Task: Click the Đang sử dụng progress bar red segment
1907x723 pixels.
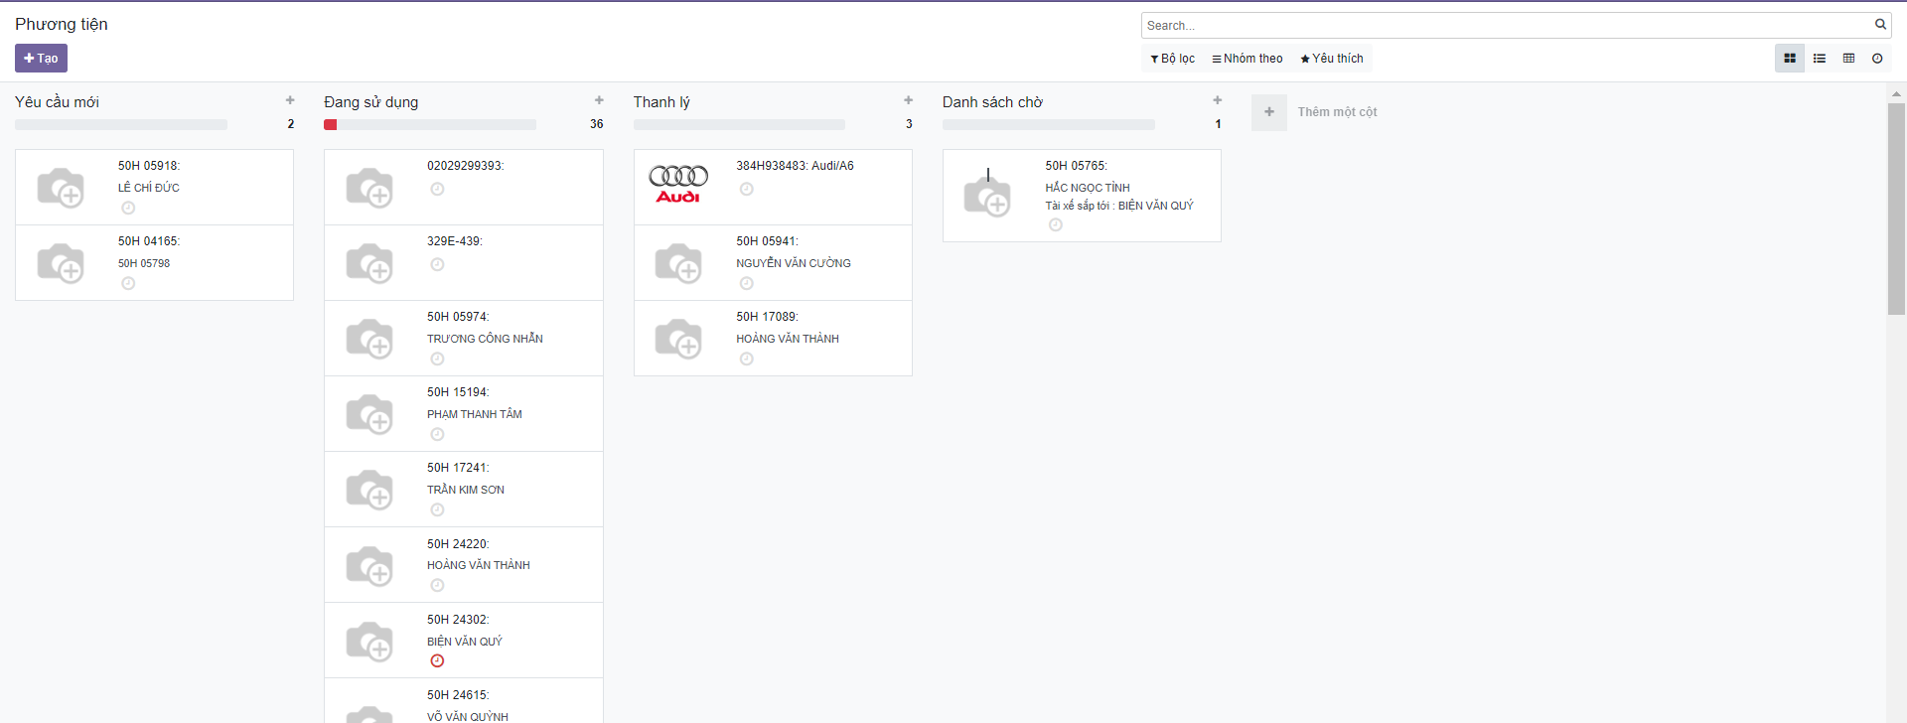Action: [x=331, y=125]
